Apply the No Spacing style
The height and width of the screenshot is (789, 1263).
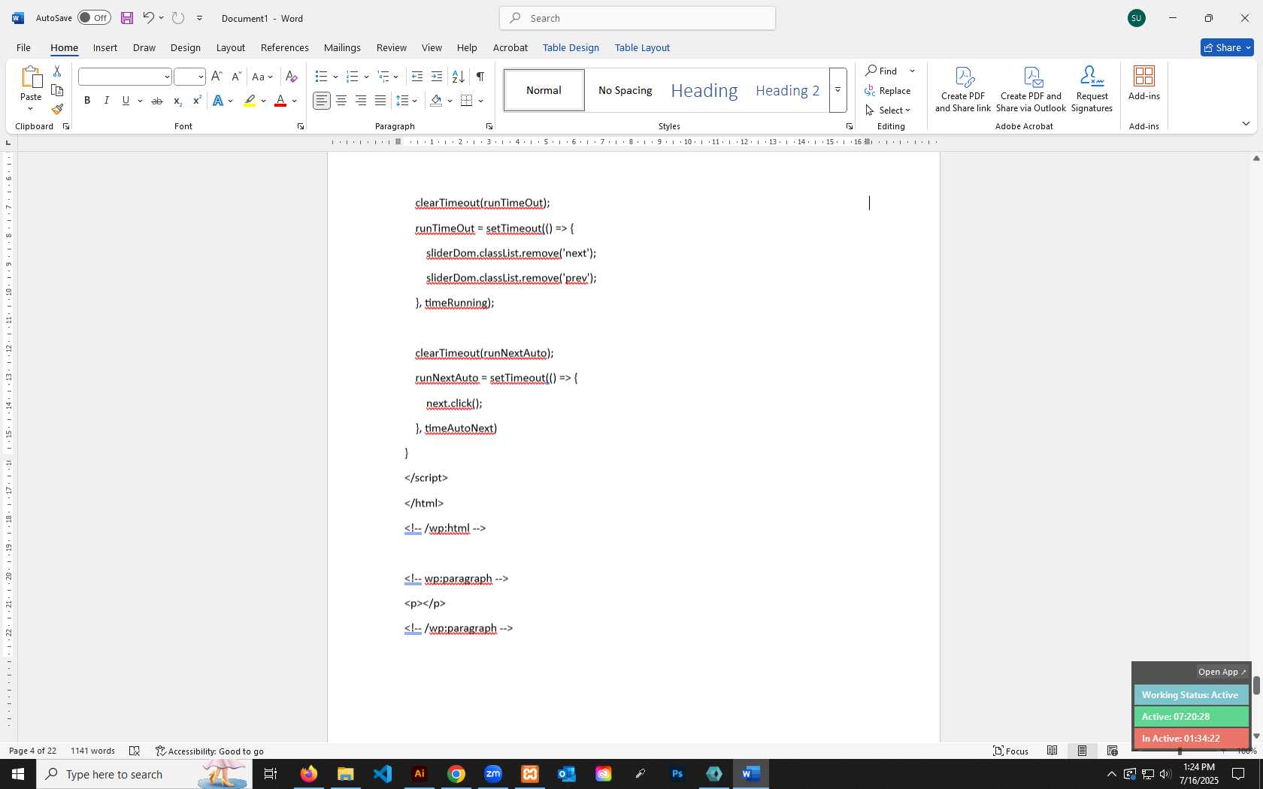coord(625,90)
